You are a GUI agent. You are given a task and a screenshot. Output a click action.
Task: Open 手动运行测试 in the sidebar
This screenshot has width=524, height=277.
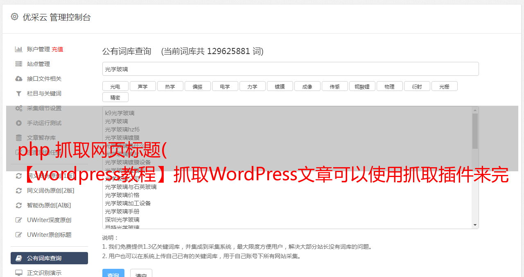coord(44,123)
